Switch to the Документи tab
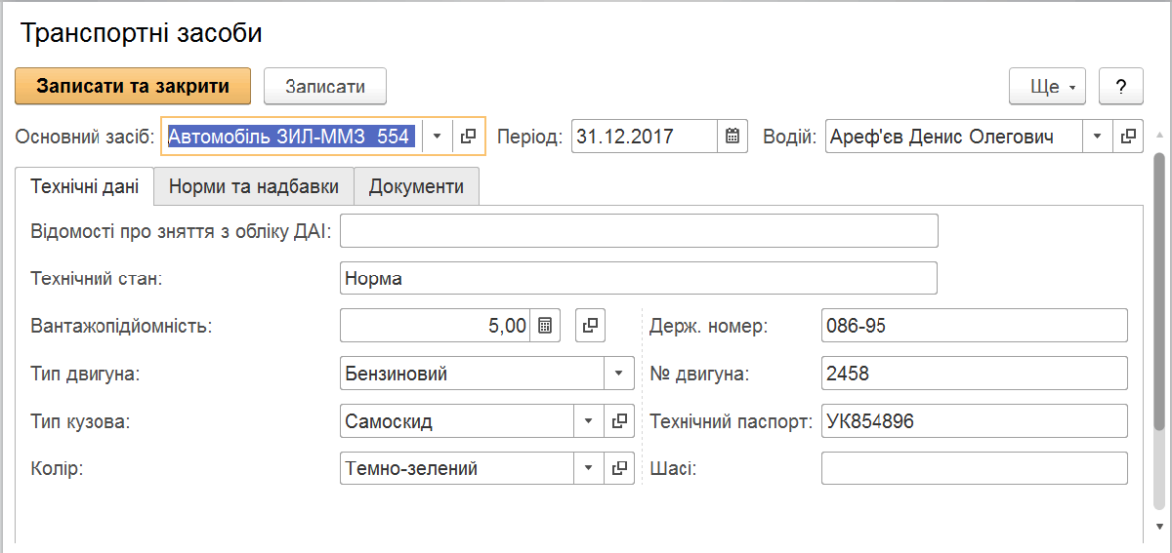Screen dimensions: 1172x553 [x=416, y=186]
